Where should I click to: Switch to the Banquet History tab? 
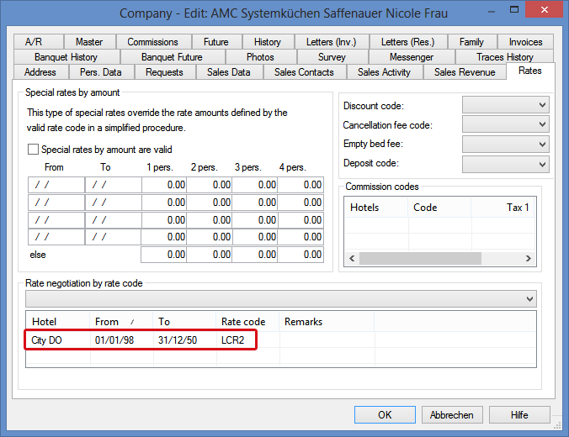66,57
